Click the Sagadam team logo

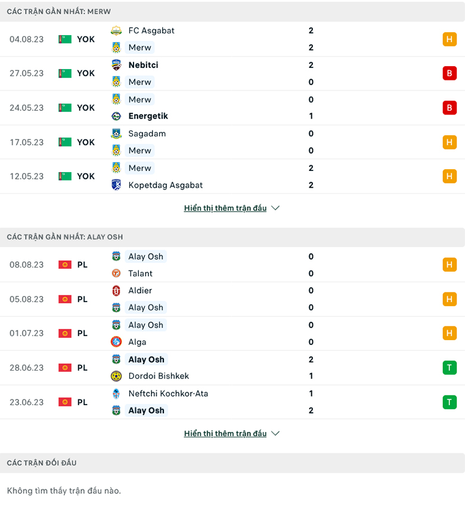(x=116, y=133)
